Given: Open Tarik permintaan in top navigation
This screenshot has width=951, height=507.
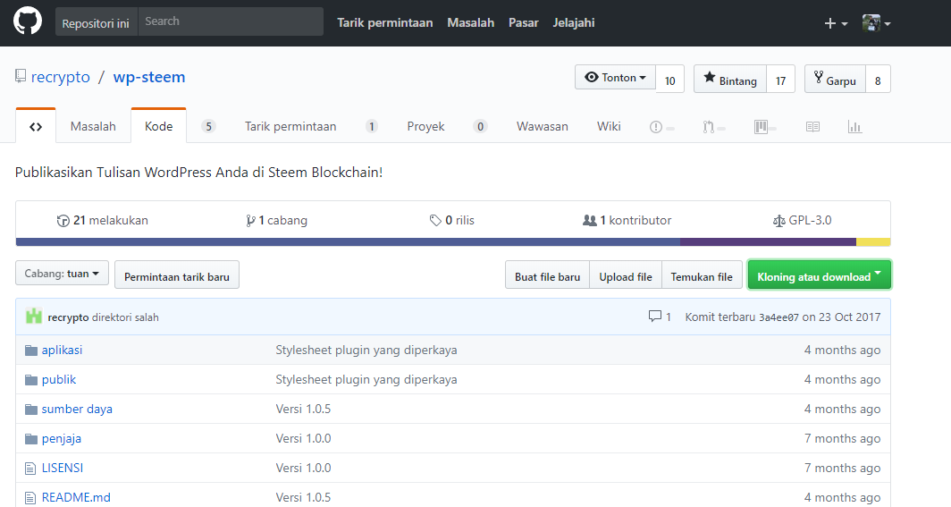Looking at the screenshot, I should click(385, 23).
